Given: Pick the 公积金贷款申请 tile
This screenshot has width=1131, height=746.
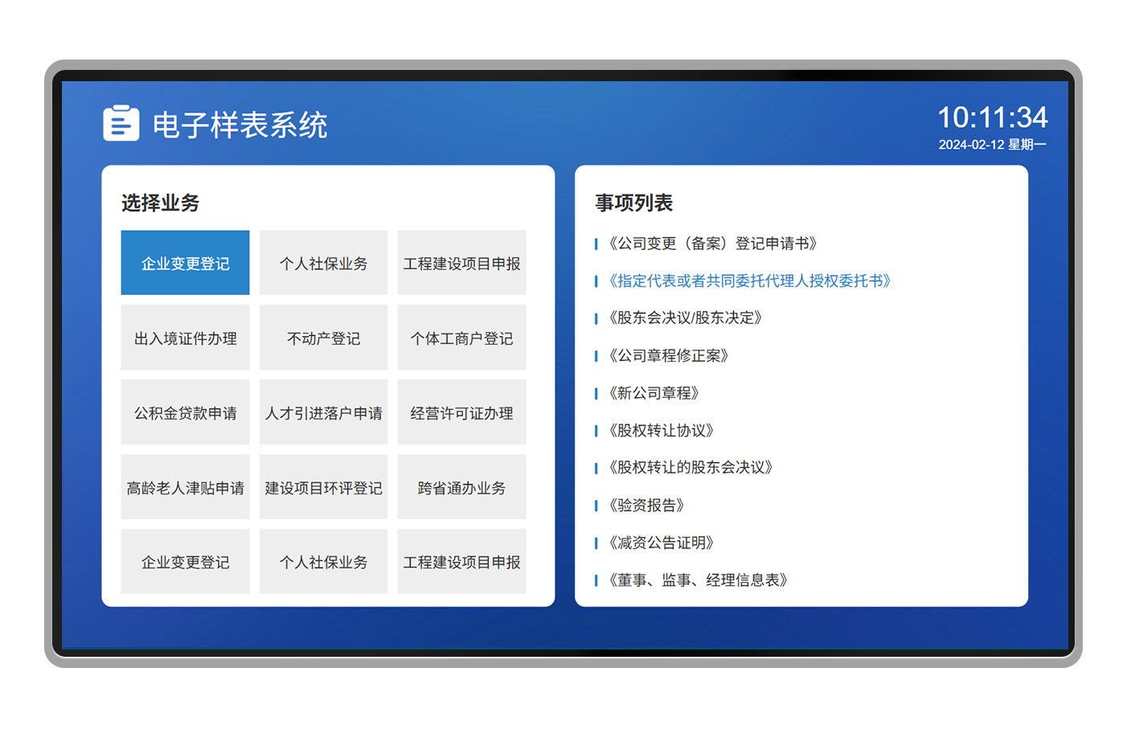Looking at the screenshot, I should (185, 413).
